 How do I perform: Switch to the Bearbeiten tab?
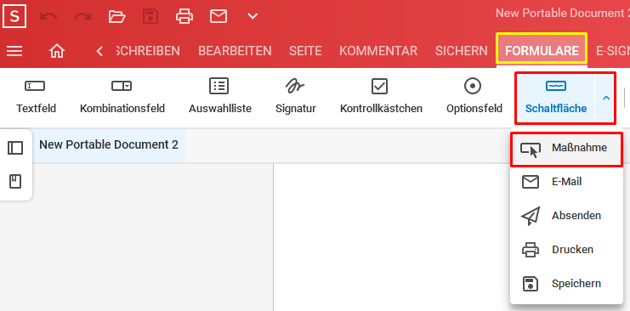[235, 51]
